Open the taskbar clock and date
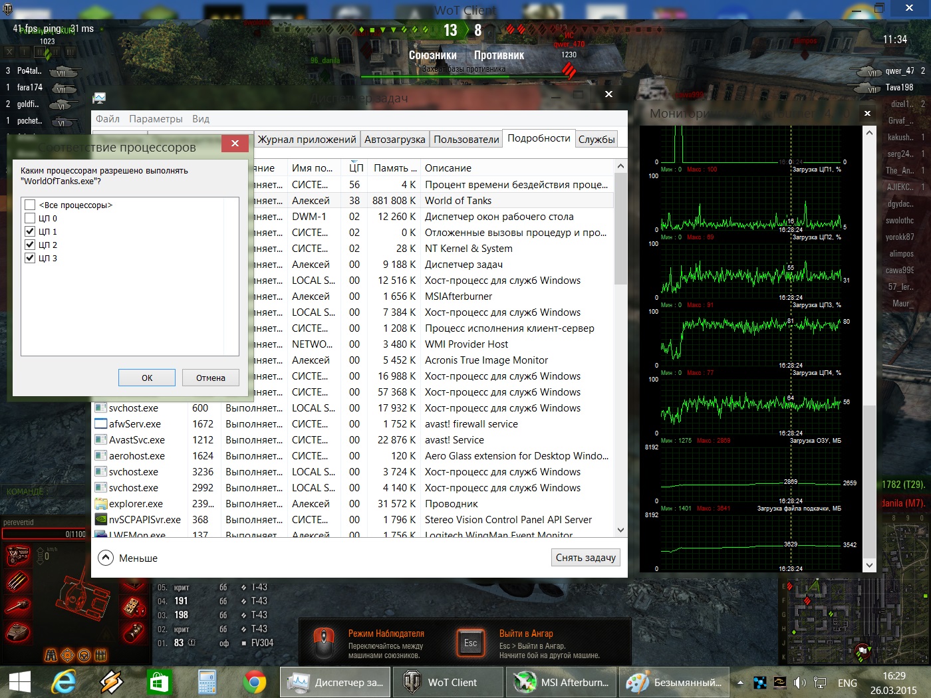Image resolution: width=931 pixels, height=698 pixels. click(894, 683)
